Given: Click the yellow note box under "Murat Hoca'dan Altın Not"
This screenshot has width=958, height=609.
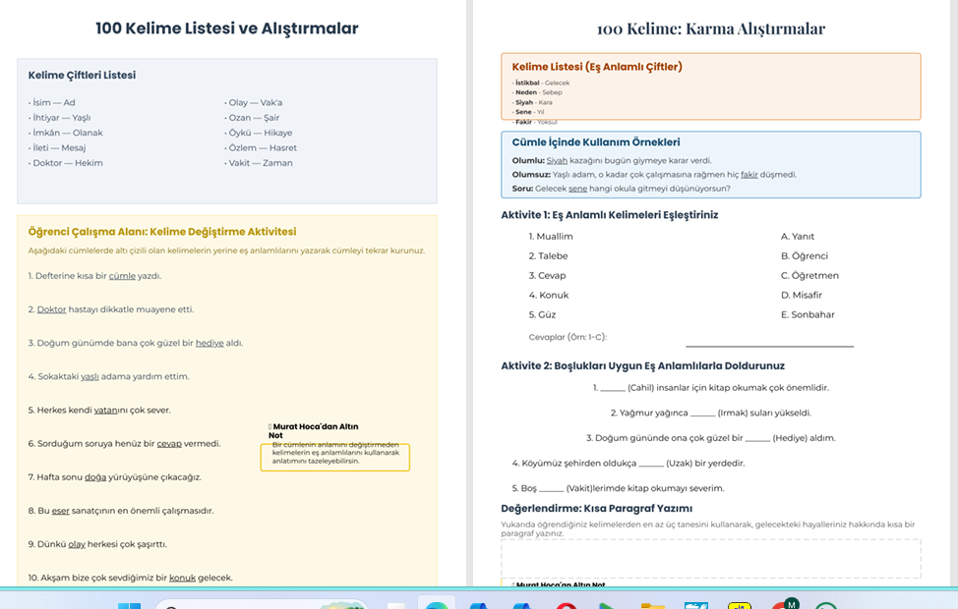Looking at the screenshot, I should tap(334, 457).
